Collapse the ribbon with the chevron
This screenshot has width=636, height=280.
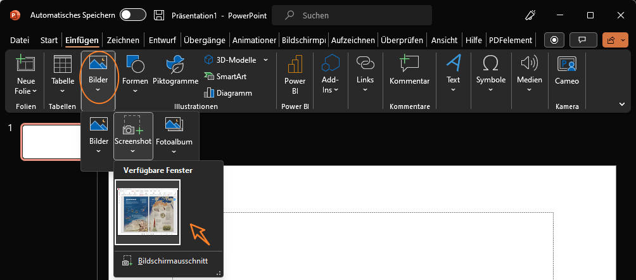pyautogui.click(x=622, y=103)
